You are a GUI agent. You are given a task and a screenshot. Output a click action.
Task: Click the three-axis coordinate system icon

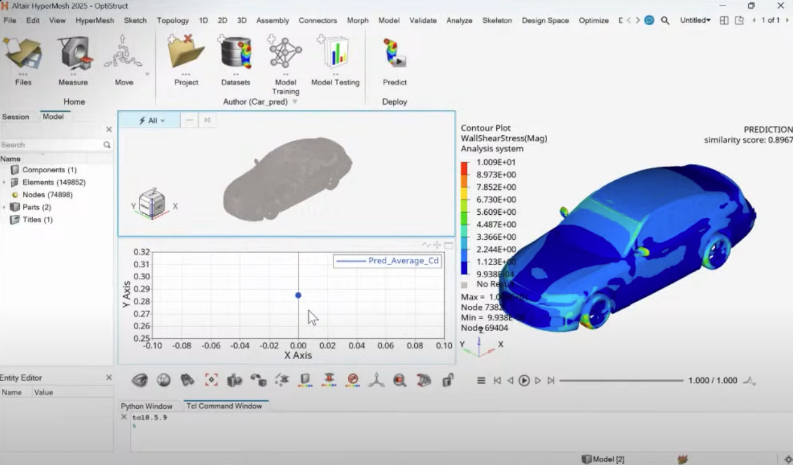click(x=376, y=380)
